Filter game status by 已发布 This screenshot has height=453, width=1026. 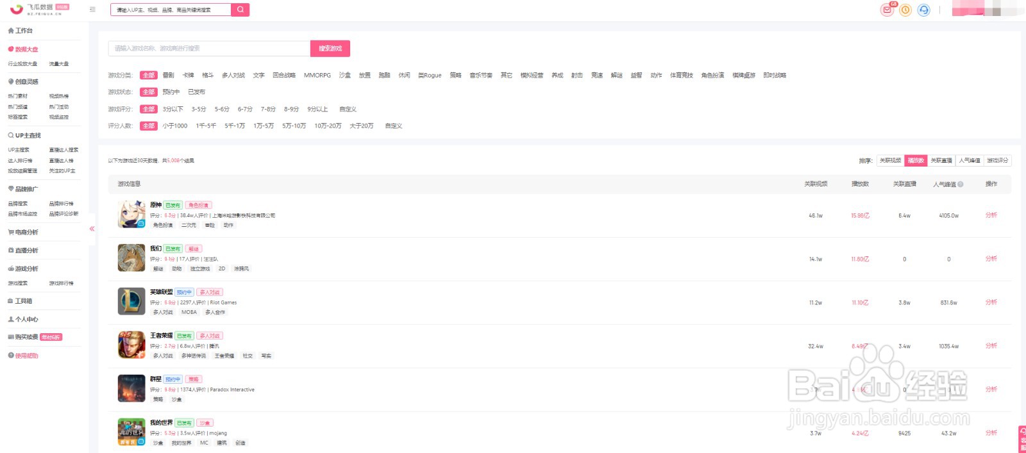pos(197,92)
